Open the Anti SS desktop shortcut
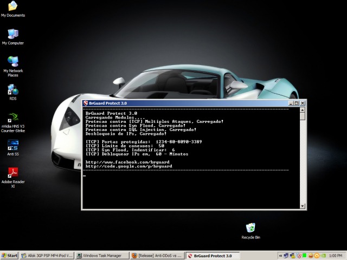This screenshot has height=260, width=347. [x=12, y=145]
